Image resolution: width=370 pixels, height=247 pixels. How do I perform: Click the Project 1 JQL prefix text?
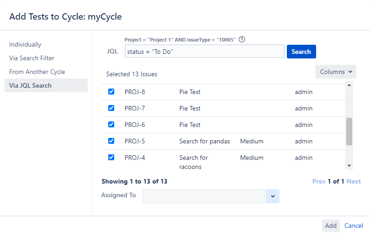(180, 40)
